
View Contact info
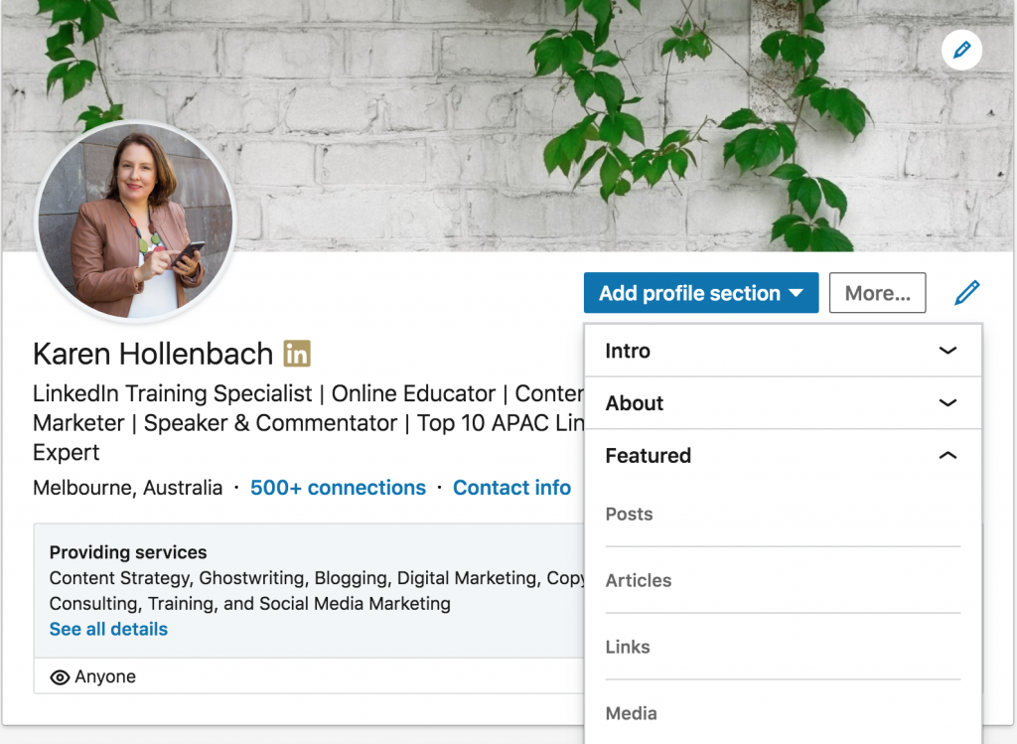pyautogui.click(x=511, y=488)
